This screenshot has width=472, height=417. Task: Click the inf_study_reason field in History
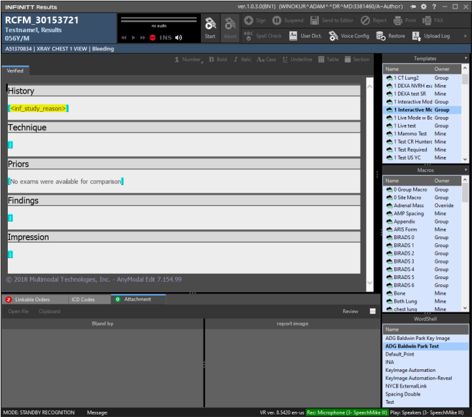[39, 108]
